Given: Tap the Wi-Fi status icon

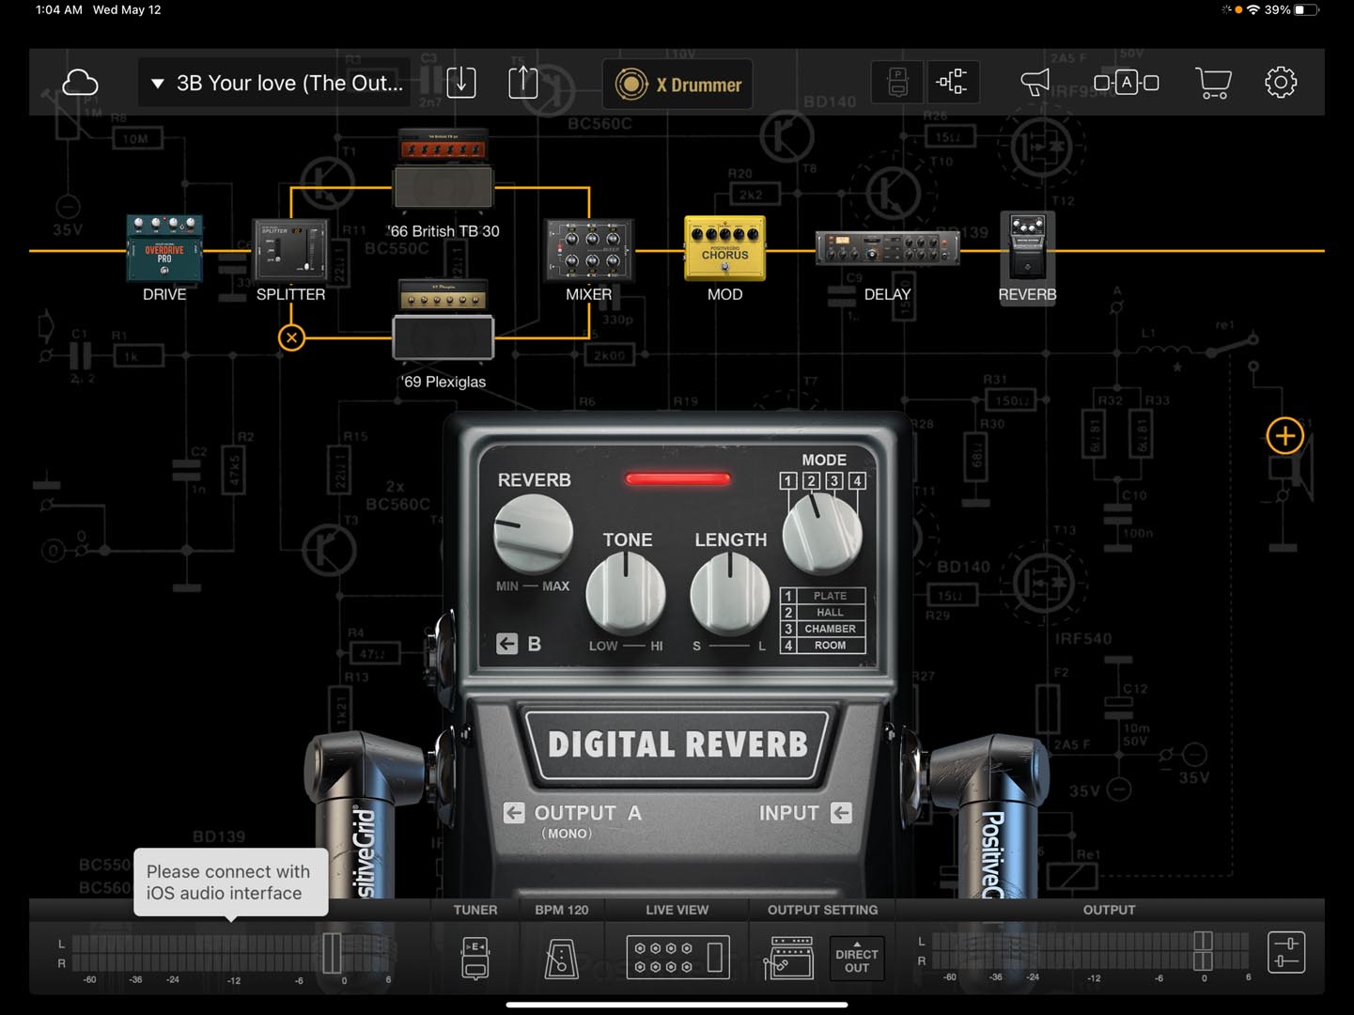Looking at the screenshot, I should point(1253,10).
